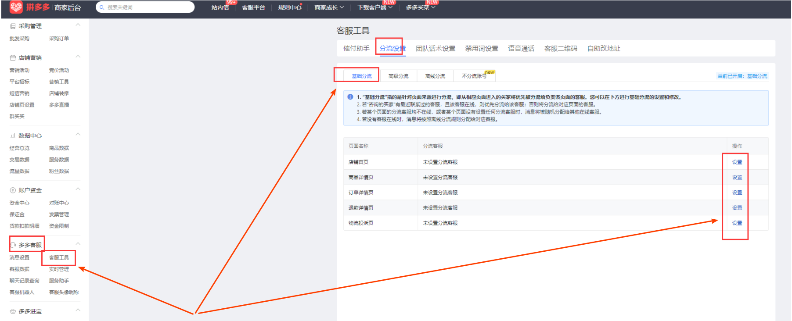Open 经营总览 in sidebar
Screen dimensions: 792x321
pos(19,148)
